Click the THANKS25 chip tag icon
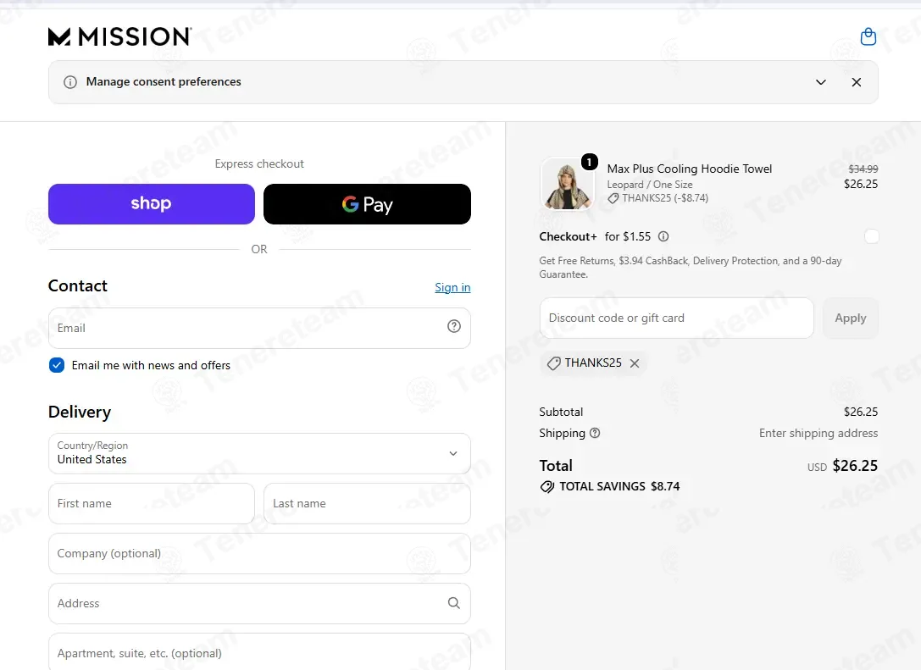The height and width of the screenshot is (670, 921). (553, 363)
